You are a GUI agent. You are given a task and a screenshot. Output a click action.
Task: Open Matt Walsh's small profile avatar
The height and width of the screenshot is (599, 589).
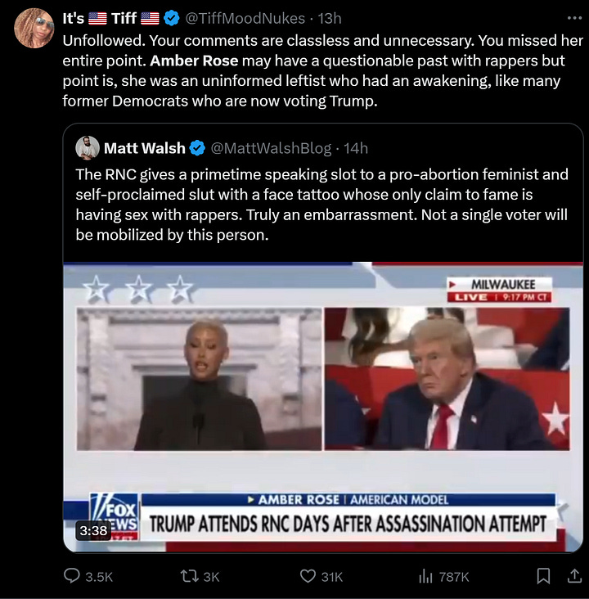point(88,148)
